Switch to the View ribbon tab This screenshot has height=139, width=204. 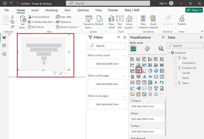[67, 10]
